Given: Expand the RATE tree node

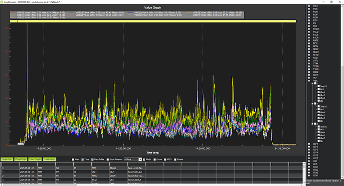Looking at the screenshot, I should 309,40.
